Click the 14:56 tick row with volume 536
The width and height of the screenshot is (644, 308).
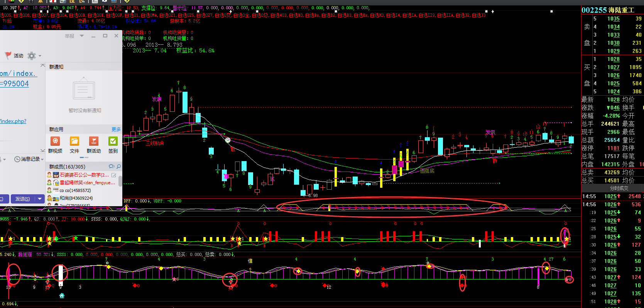(613, 204)
